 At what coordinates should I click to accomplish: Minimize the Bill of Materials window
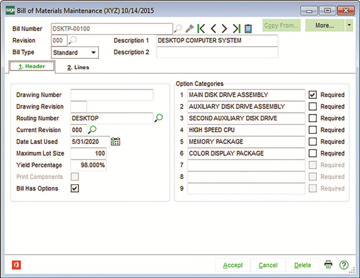309,11
